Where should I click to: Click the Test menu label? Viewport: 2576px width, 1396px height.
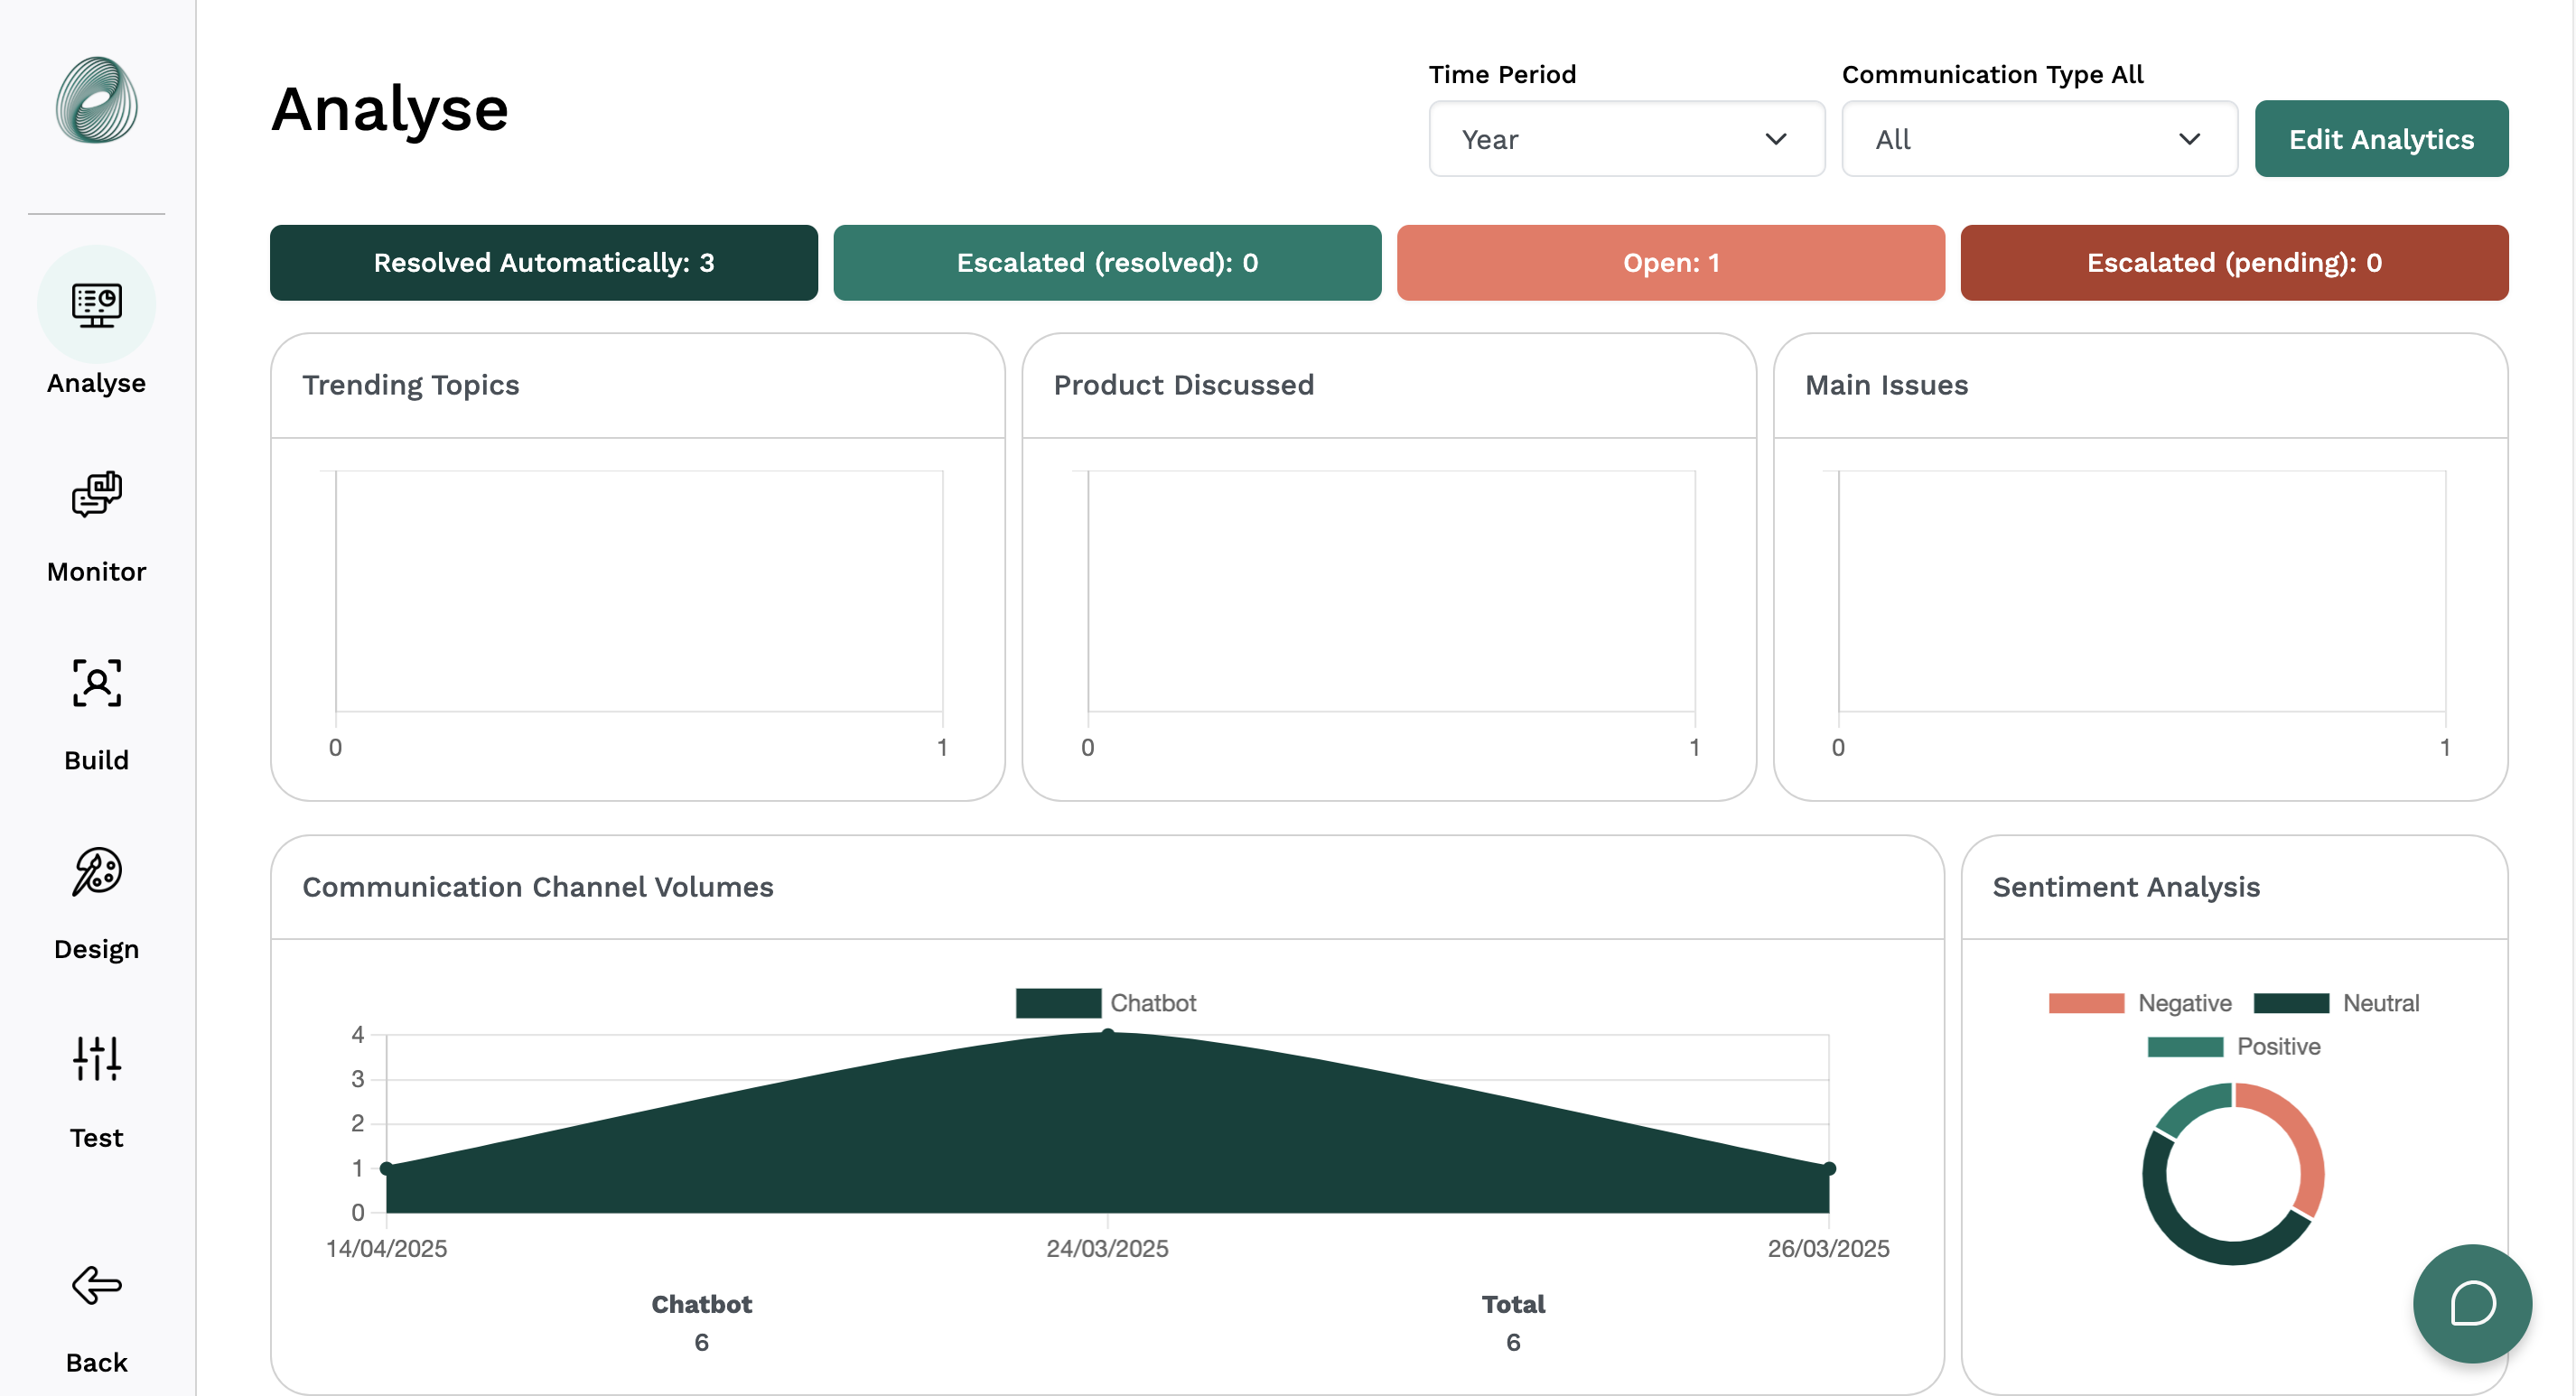pos(97,1138)
